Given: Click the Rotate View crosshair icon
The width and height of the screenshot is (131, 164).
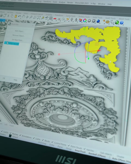Looking at the screenshot, I should 27,17.
